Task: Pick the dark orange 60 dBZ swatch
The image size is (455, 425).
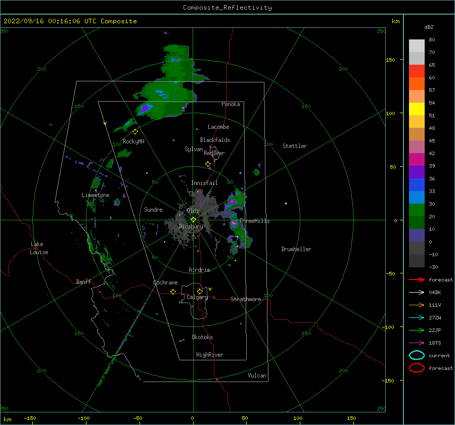Action: [417, 83]
